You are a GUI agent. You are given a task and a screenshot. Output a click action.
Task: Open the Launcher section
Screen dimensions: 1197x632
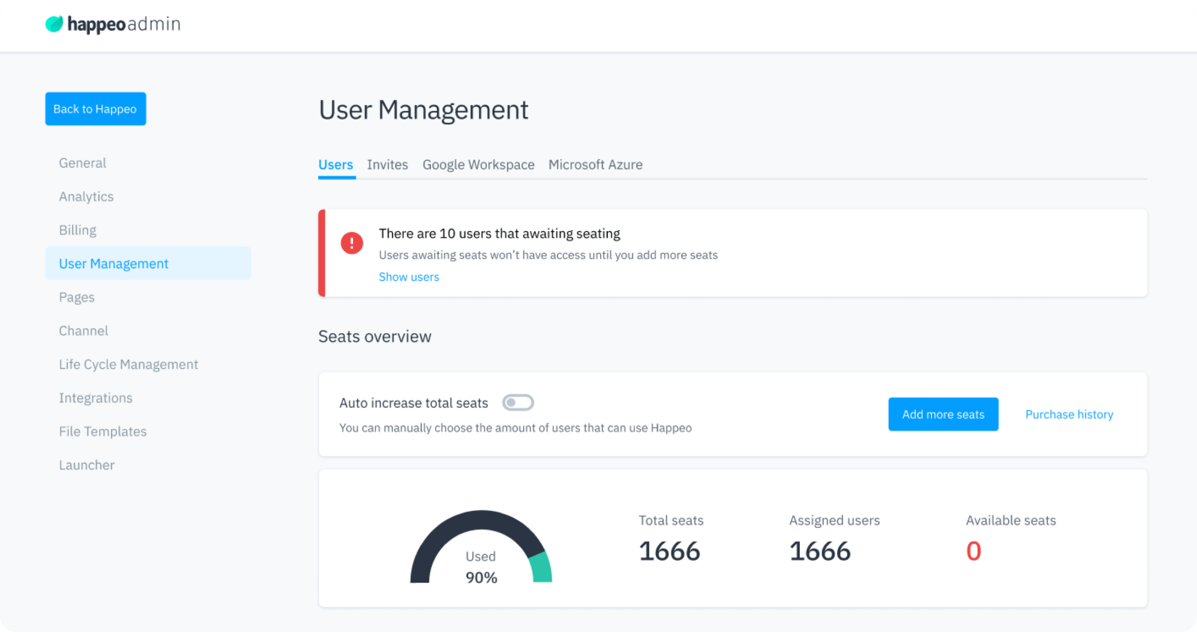[86, 464]
